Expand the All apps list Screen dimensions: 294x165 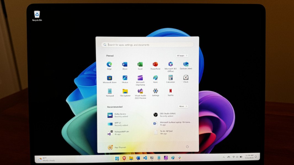[x=182, y=56]
